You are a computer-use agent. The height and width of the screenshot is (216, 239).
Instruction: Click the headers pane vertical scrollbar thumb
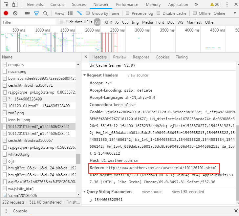(237, 163)
